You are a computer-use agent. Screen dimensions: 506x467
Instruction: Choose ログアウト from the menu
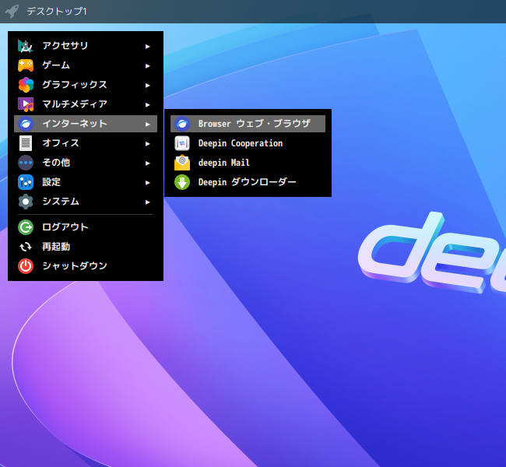(86, 227)
